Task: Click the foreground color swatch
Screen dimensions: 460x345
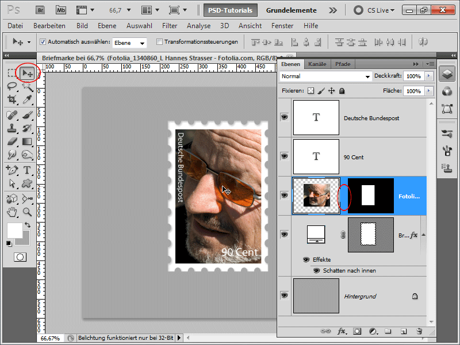Action: click(x=14, y=231)
